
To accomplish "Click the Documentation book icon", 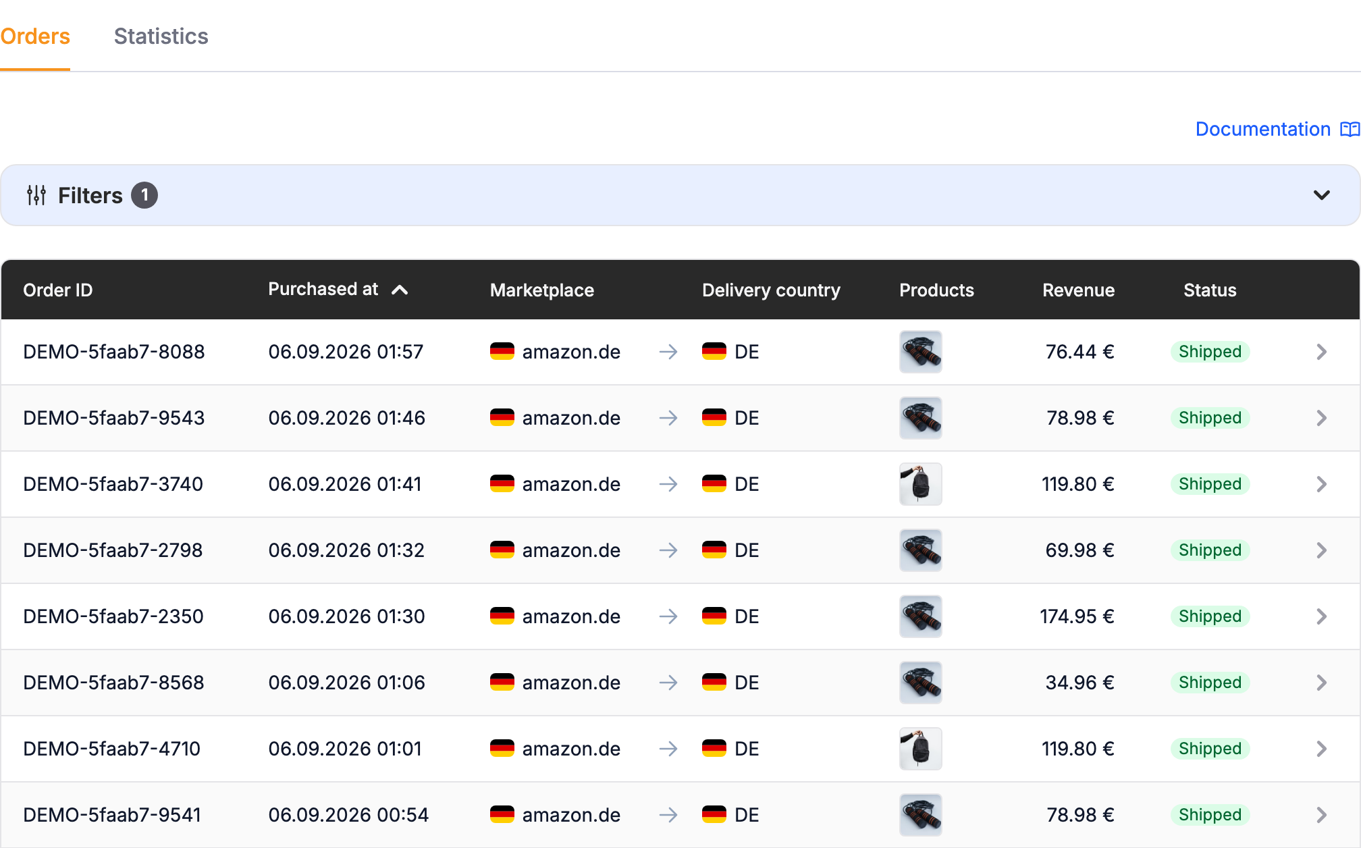I will tap(1350, 129).
